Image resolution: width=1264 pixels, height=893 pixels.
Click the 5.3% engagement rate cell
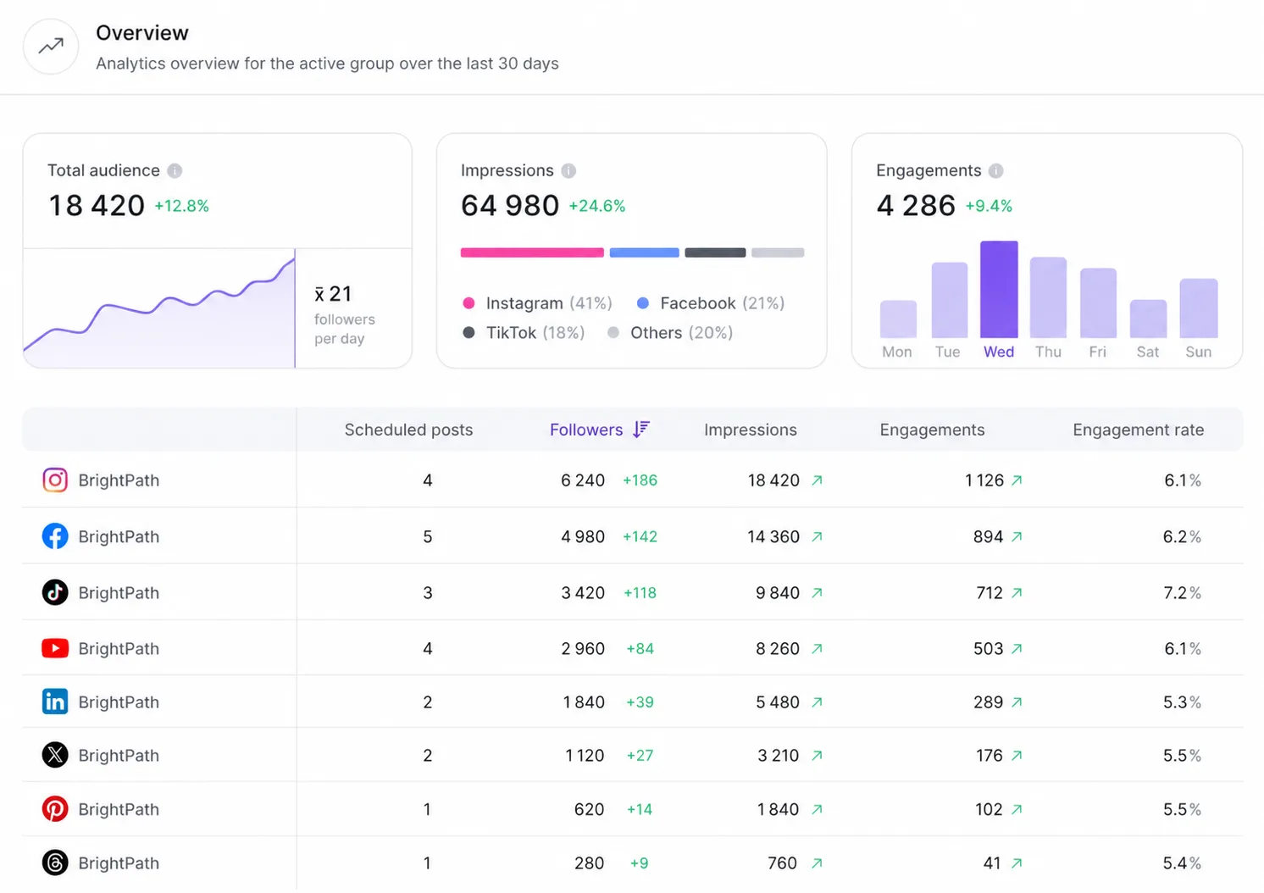tap(1182, 702)
